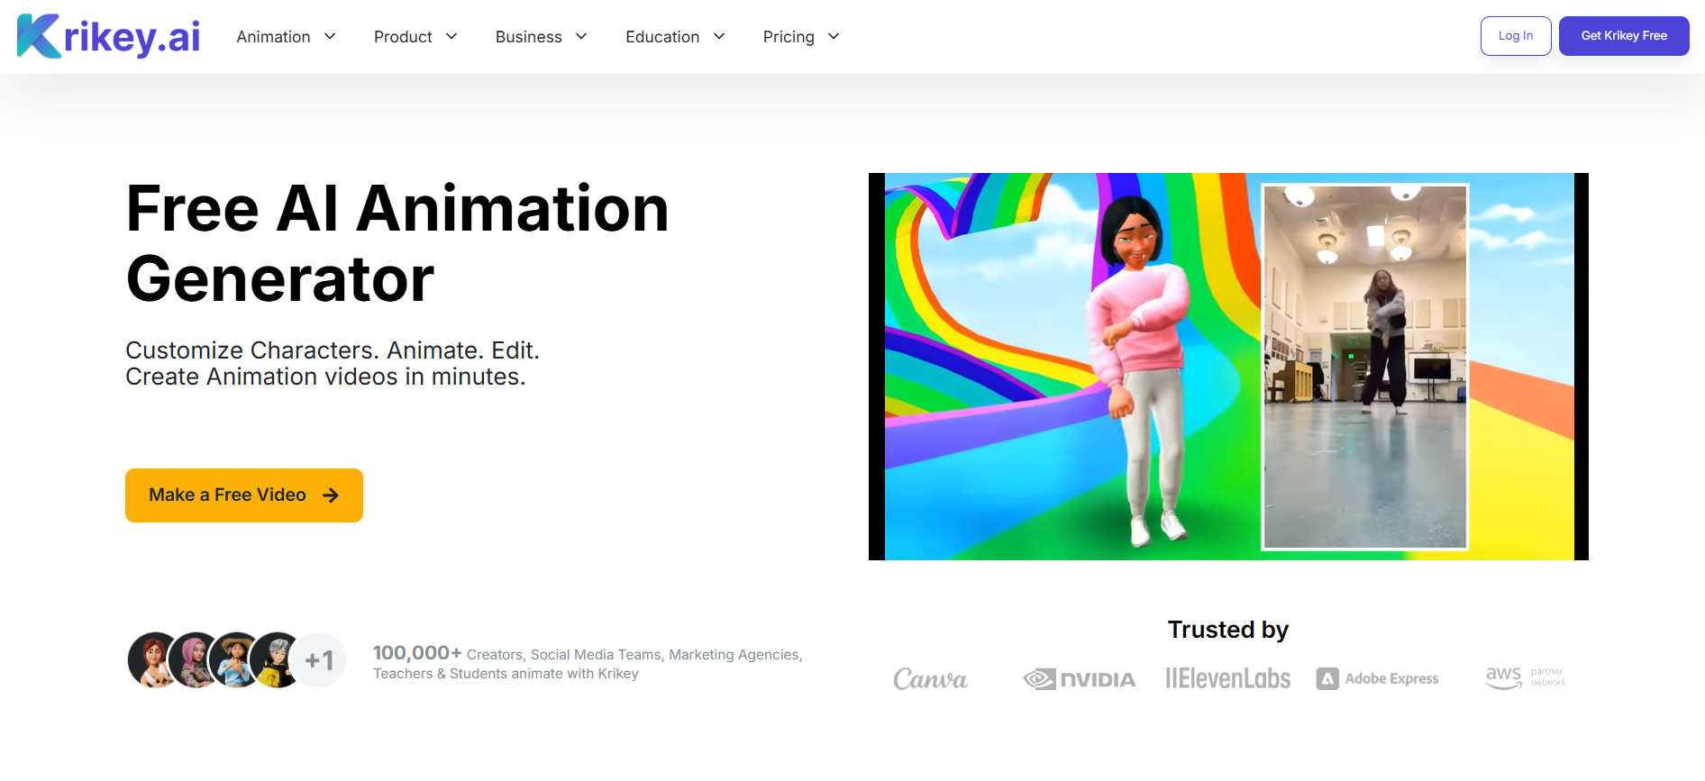Click the Krikey.ai logo
The width and height of the screenshot is (1705, 781).
click(108, 36)
